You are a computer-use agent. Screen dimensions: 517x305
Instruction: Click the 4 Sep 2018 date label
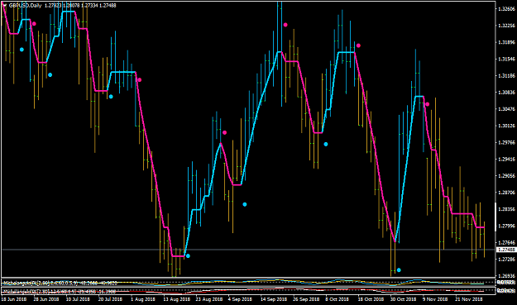tap(240, 299)
